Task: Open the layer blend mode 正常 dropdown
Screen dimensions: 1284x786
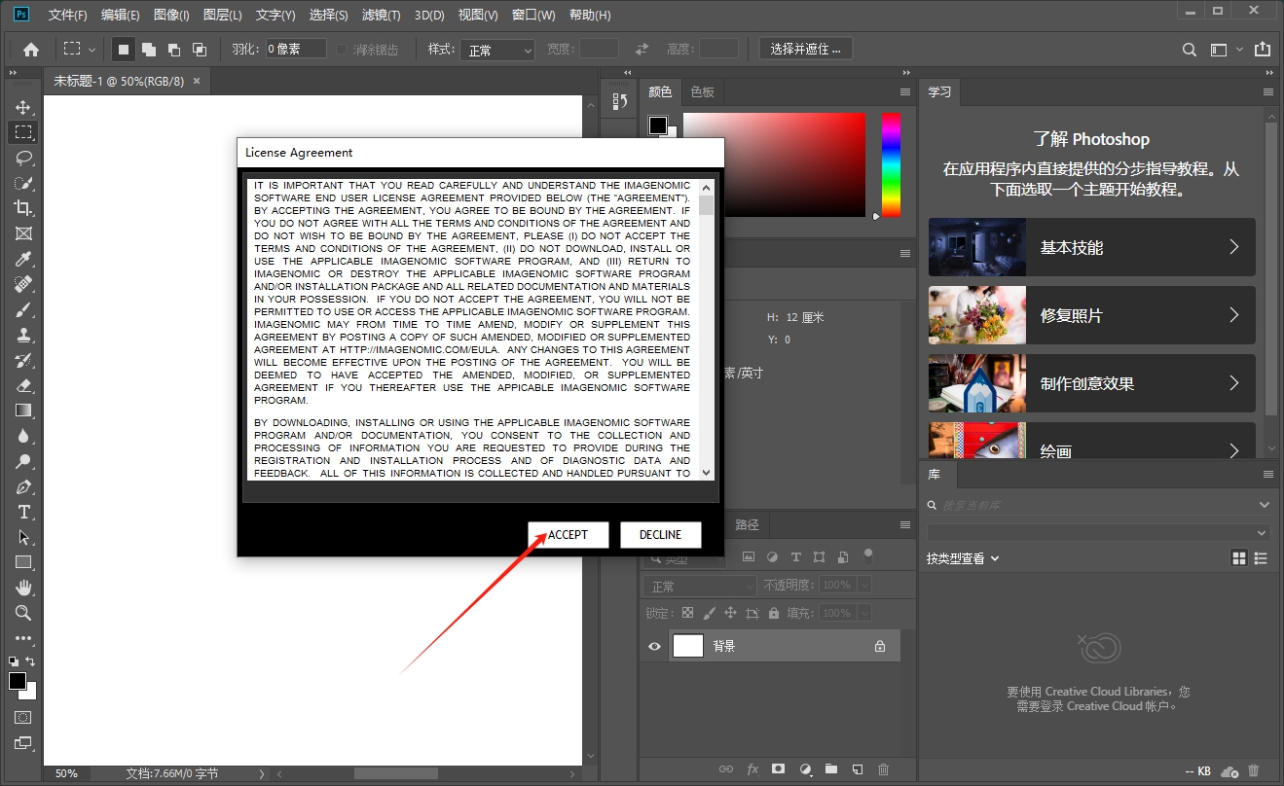Action: (x=699, y=584)
